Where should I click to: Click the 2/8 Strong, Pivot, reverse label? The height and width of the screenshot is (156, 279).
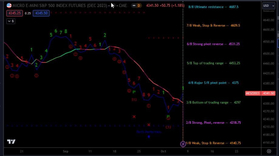click(213, 123)
